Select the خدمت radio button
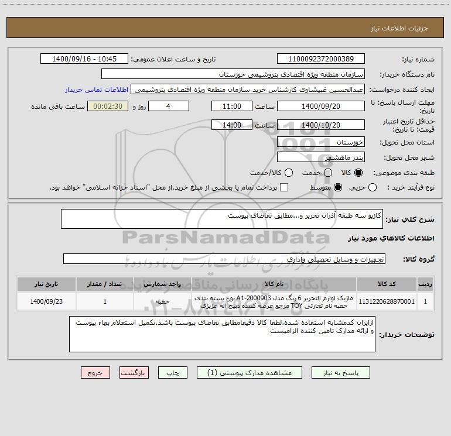 328,173
